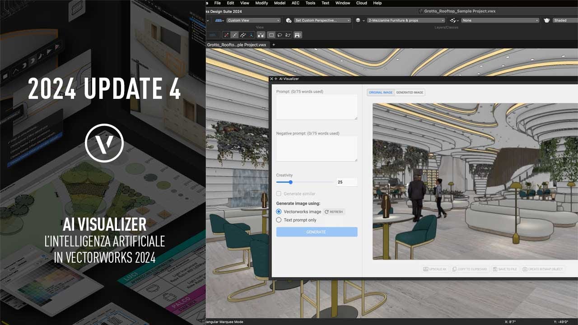This screenshot has width=578, height=325.
Task: Open the 2-Mezzanine Furniture & props layer dropdown
Action: pyautogui.click(x=406, y=20)
